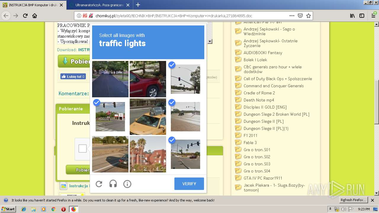Select the tree-lined road captcha image
Image resolution: width=379 pixels, height=213 pixels.
(x=110, y=79)
